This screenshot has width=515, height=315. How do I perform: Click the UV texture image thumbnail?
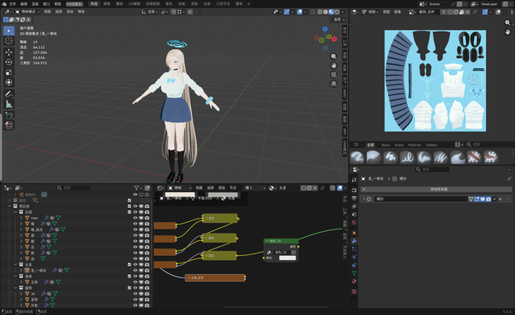[x=435, y=81]
